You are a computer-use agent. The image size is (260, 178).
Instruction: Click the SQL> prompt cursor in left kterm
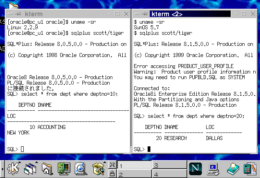coord(23,150)
